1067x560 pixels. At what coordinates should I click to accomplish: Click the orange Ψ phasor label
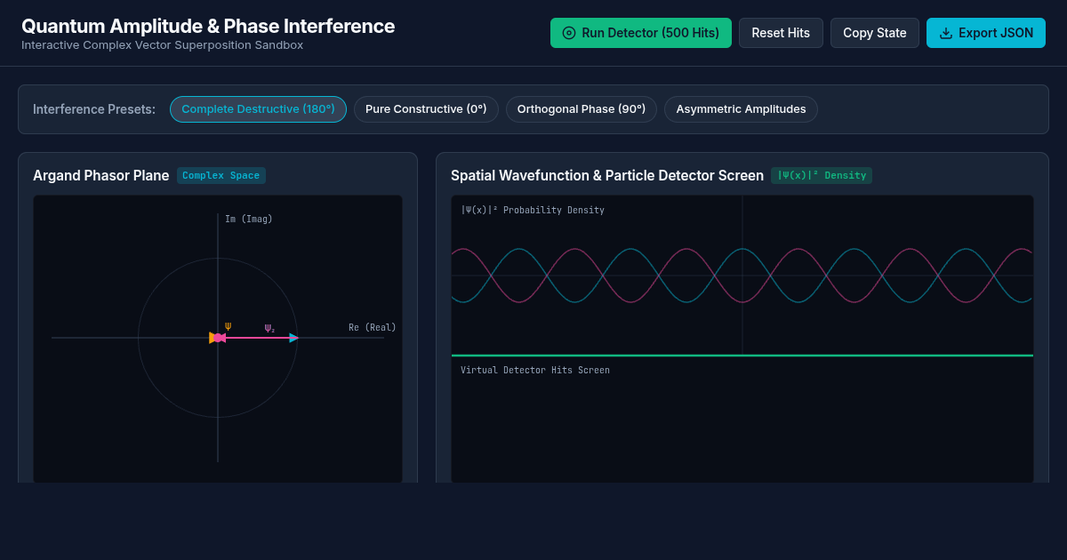228,326
